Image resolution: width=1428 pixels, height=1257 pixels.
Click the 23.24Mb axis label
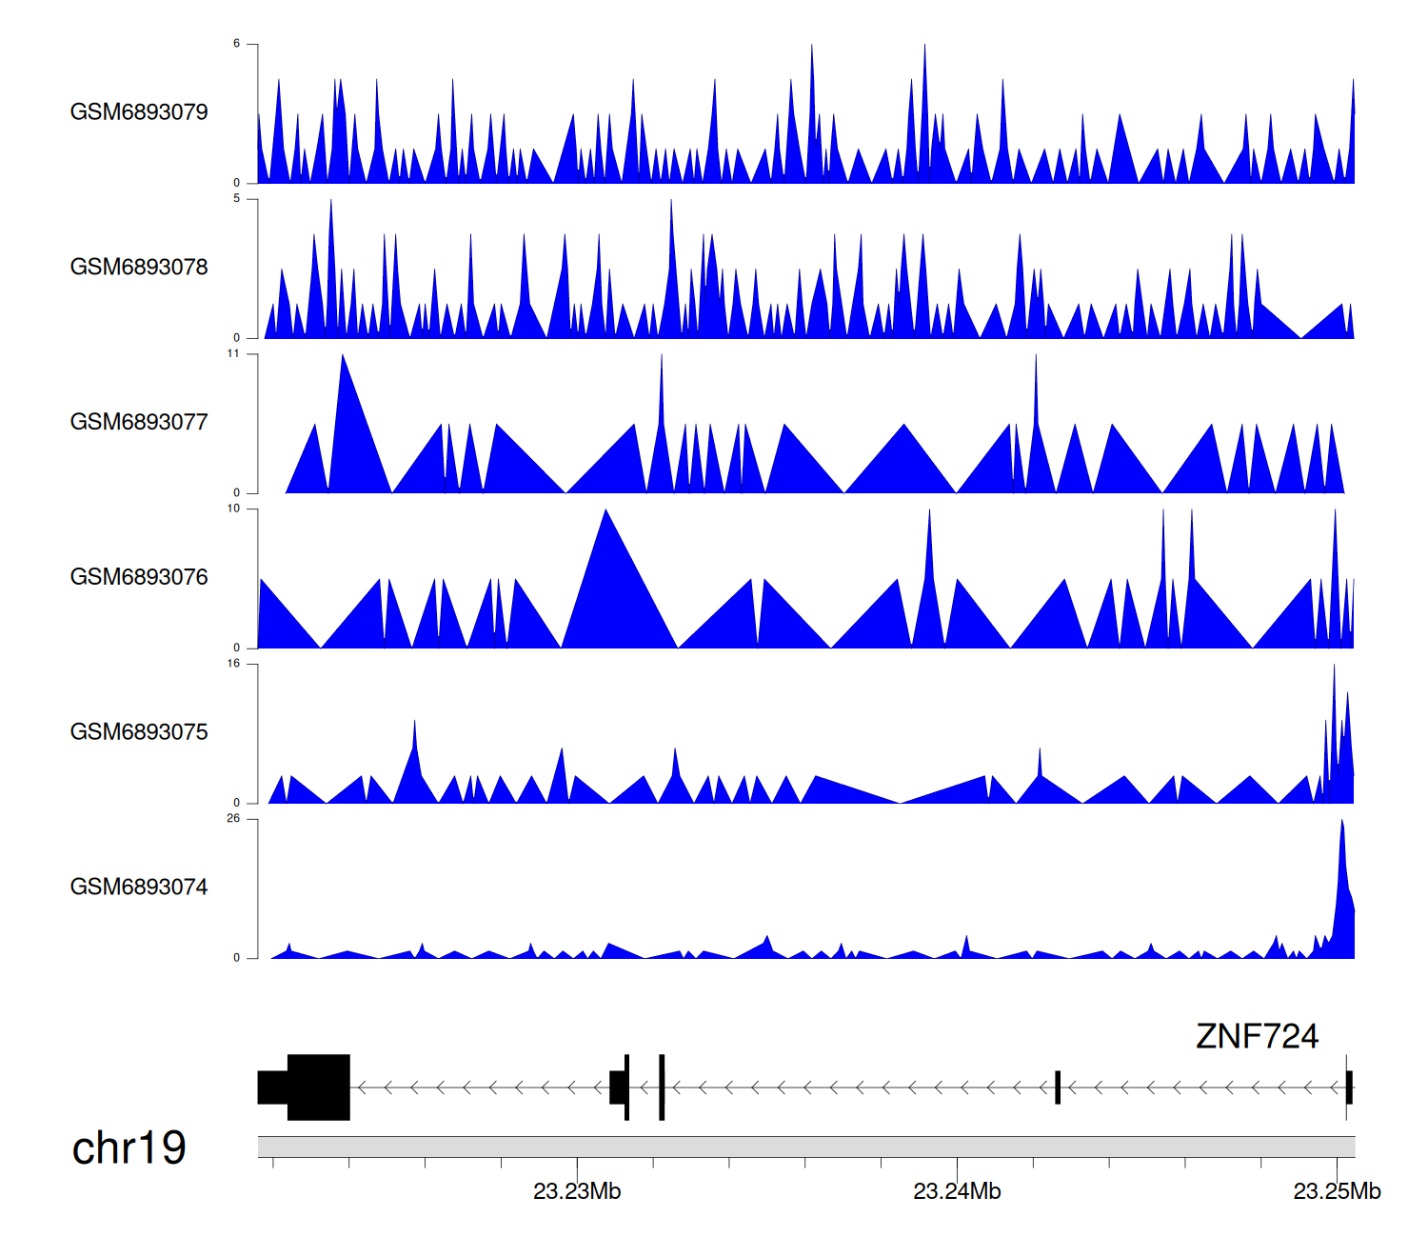point(957,1191)
